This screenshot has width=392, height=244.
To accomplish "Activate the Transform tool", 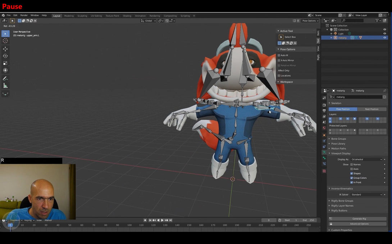I will pyautogui.click(x=5, y=71).
